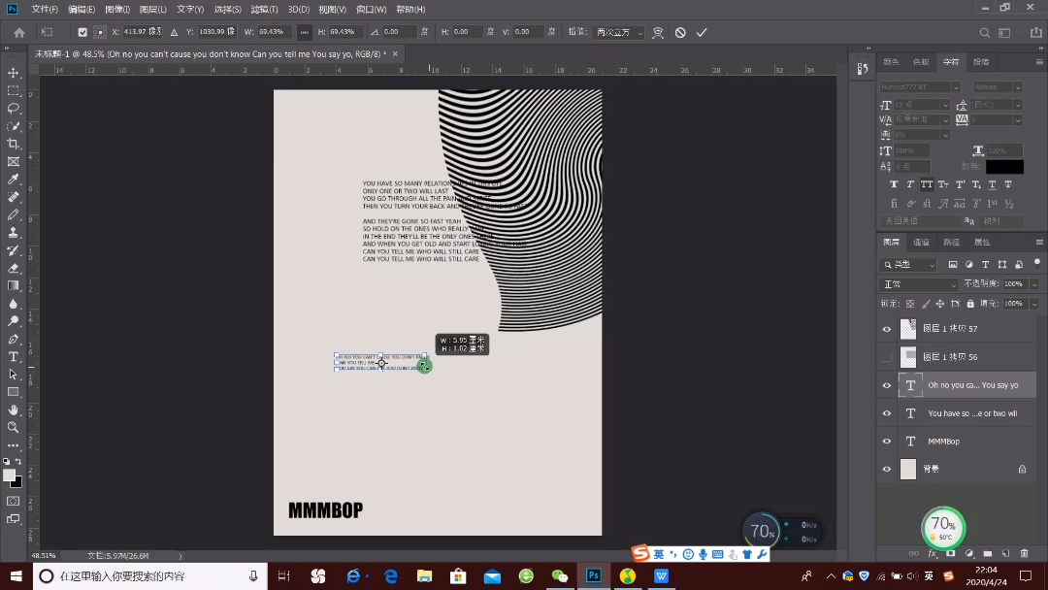Select the Rectangle shape tool
Screen dimensions: 1048x590
coord(14,392)
